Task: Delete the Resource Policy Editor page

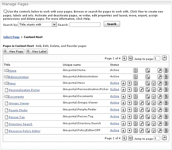Action: [x=166, y=131]
